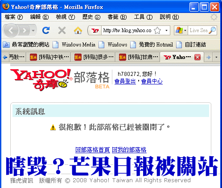Click the Firefox icon in title bar

coord(6,7)
